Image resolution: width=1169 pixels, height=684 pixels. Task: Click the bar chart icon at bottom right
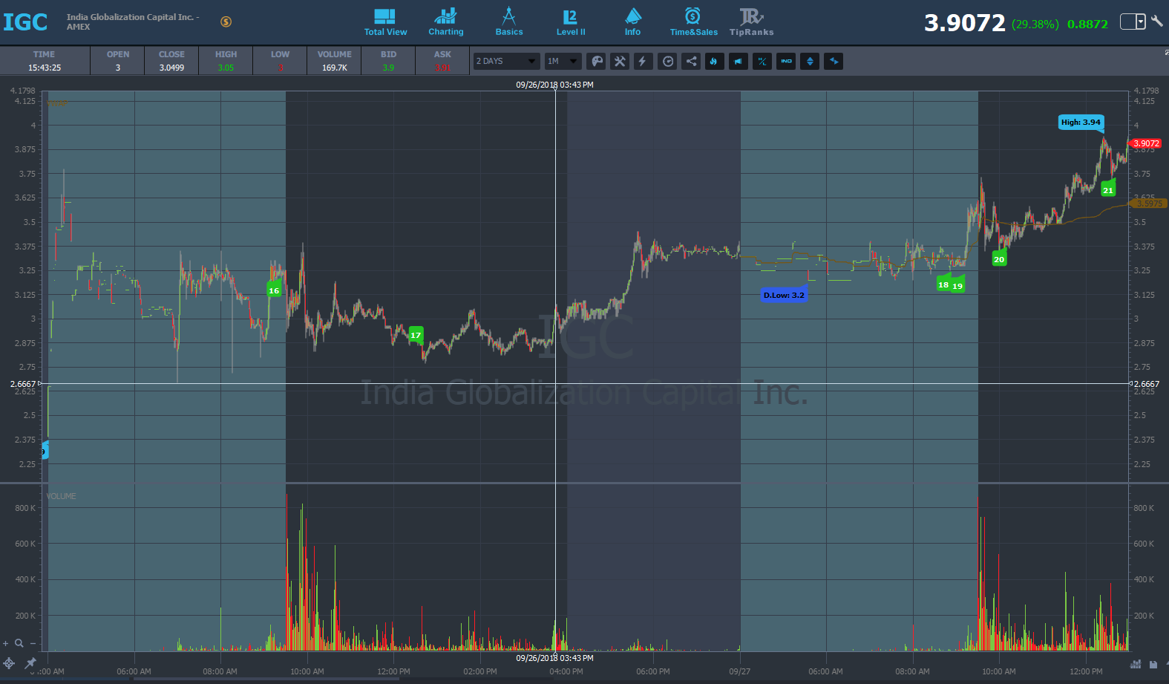point(1136,664)
